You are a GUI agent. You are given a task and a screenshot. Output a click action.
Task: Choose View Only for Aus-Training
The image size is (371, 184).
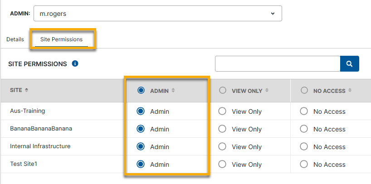[x=223, y=111]
